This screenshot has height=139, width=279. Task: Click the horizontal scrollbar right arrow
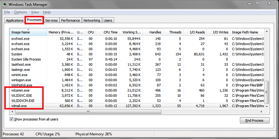262,112
